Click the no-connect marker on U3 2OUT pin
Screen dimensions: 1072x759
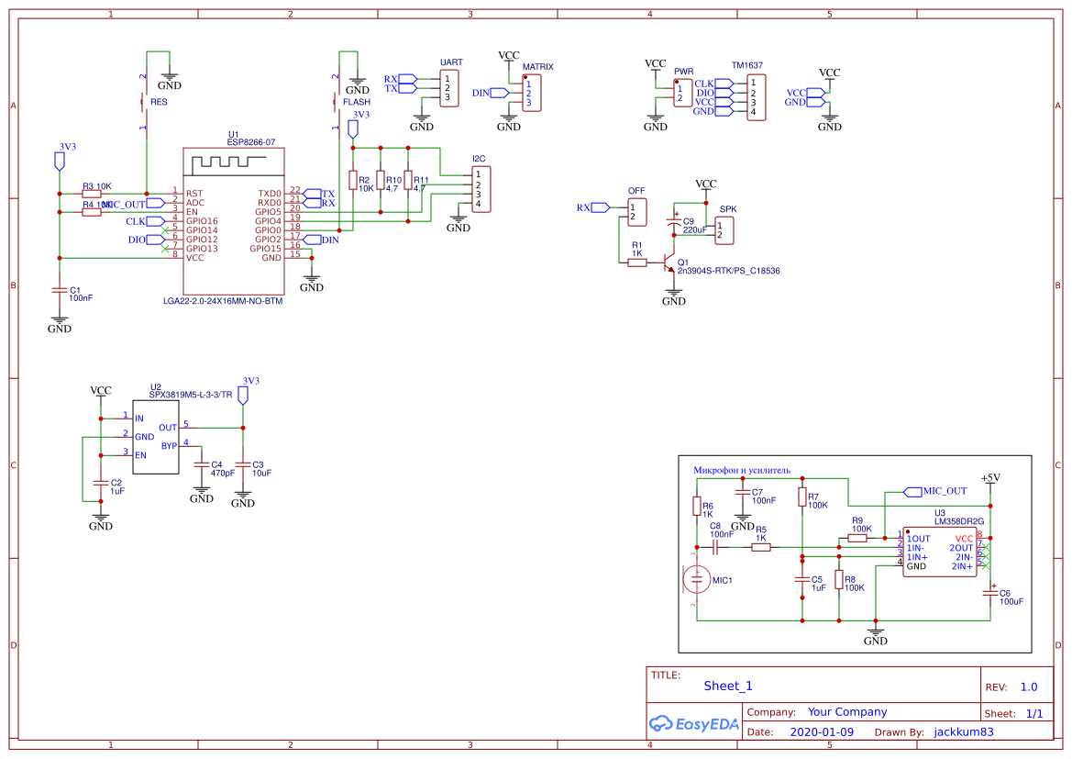click(x=984, y=547)
